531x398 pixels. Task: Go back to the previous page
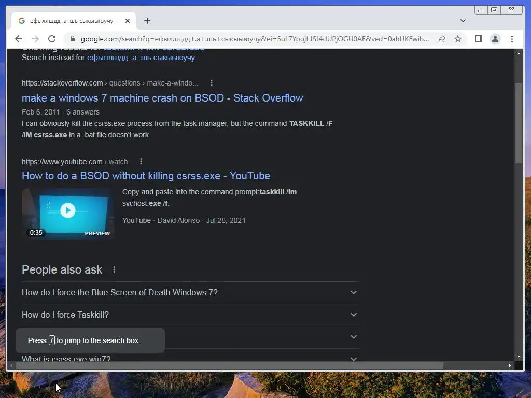(x=19, y=39)
